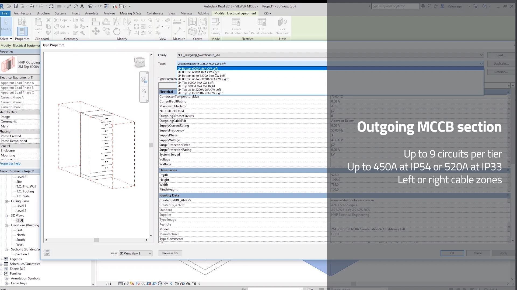The image size is (517, 290).
Task: Switch to the Annotate ribbon tab
Action: click(92, 13)
